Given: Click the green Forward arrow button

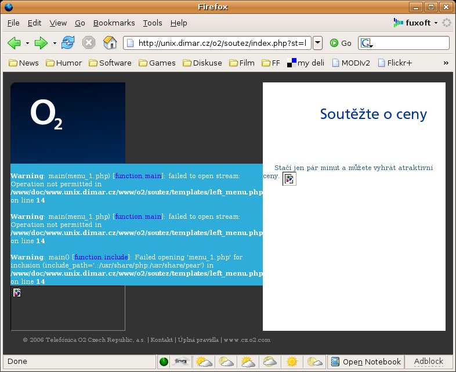Looking at the screenshot, I should tap(41, 43).
